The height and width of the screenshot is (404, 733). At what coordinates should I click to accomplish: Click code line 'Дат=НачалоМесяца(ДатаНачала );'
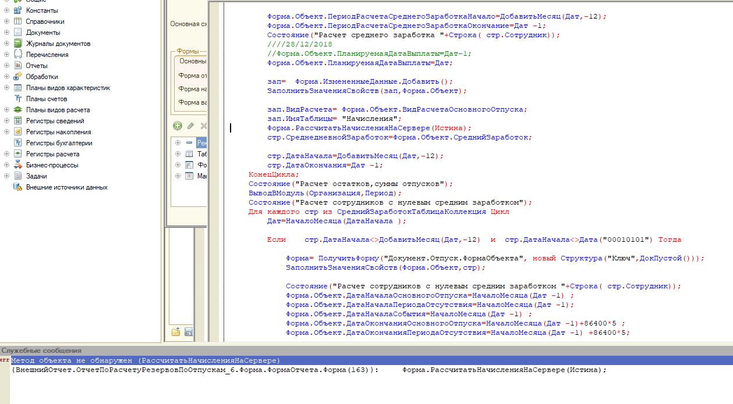click(337, 221)
